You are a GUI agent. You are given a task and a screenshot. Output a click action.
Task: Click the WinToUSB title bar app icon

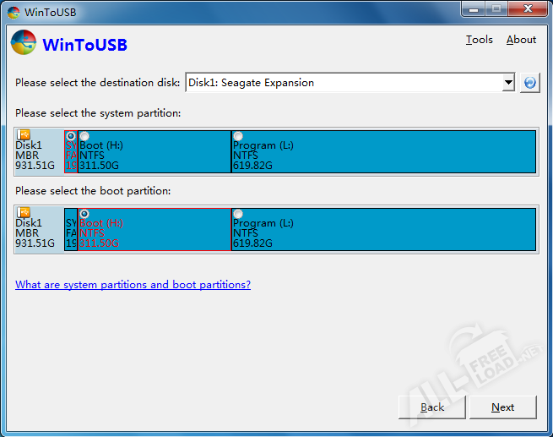(x=13, y=11)
